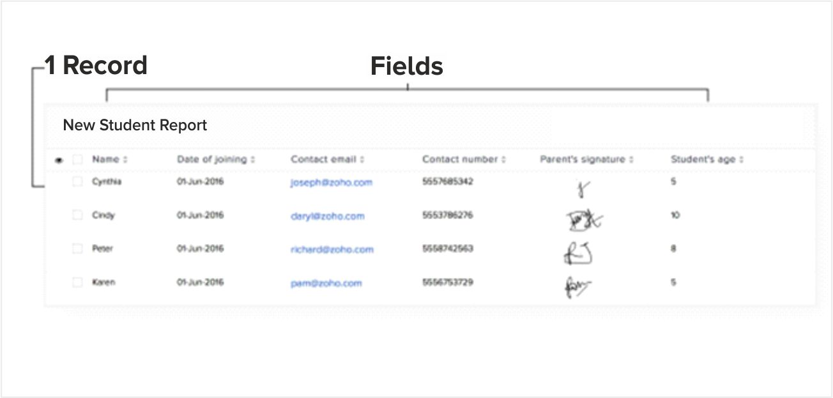Sort using the Date of joining arrows
Viewport: 833px width, 398px height.
(x=253, y=160)
